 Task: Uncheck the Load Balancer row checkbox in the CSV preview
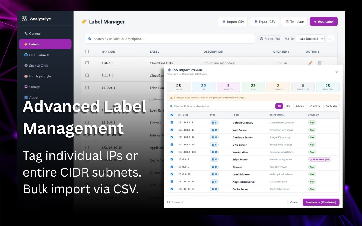[x=172, y=174]
